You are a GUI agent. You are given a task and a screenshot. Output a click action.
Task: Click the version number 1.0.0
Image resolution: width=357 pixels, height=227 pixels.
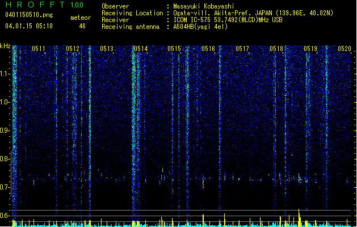77,5
